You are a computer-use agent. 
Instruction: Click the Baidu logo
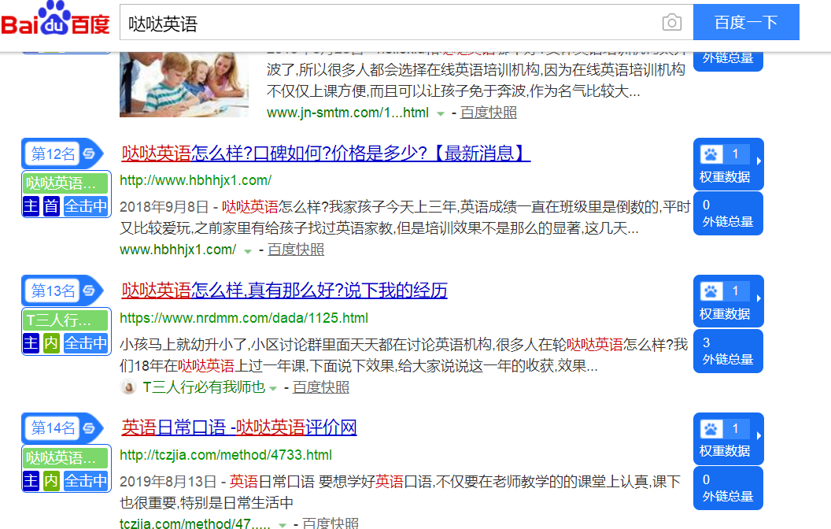(x=55, y=20)
